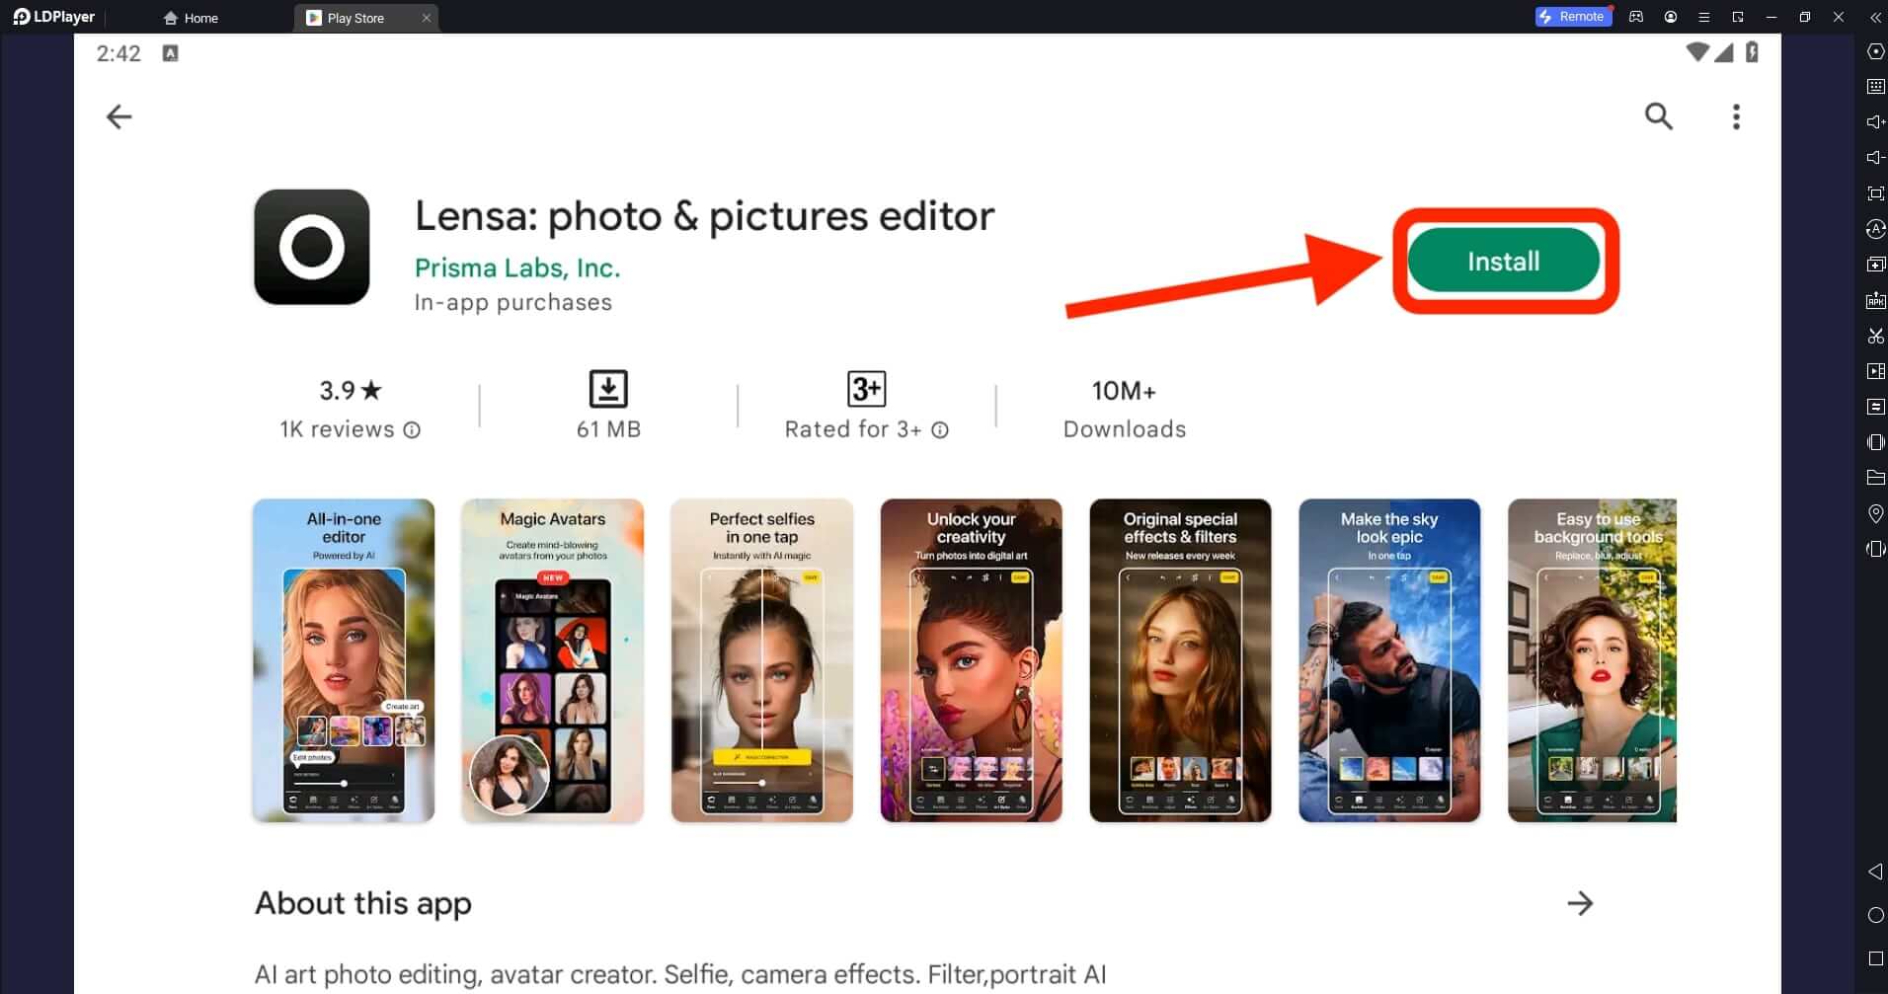This screenshot has height=994, width=1888.
Task: Click the volume up sidebar icon
Action: pos(1876,122)
